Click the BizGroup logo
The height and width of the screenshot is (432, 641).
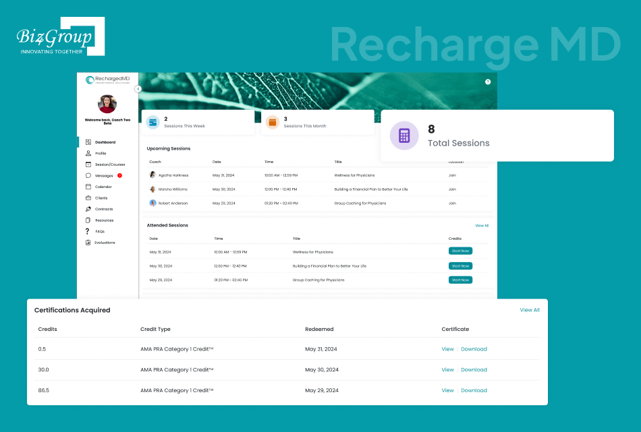[x=61, y=36]
